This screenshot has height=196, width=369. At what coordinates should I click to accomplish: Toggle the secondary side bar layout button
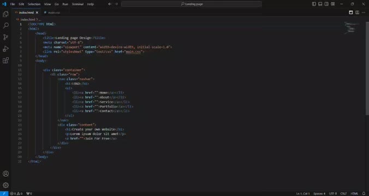coord(326,4)
